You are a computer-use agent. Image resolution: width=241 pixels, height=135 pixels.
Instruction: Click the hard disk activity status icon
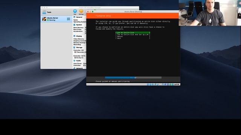[148, 84]
